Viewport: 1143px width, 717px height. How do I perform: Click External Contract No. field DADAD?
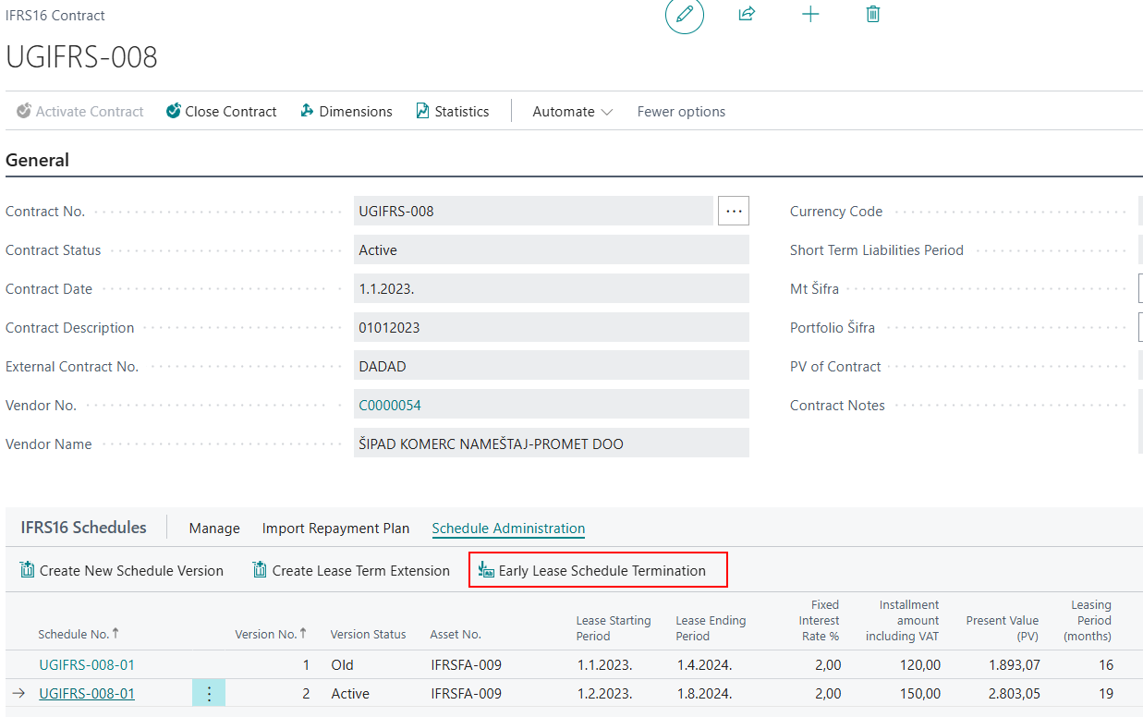coord(552,366)
